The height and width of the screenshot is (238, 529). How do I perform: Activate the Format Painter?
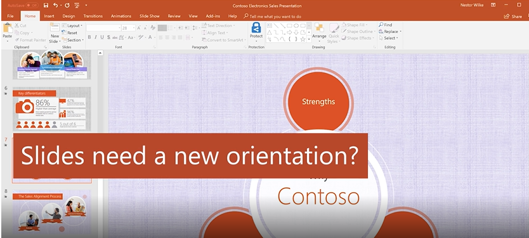(30, 40)
